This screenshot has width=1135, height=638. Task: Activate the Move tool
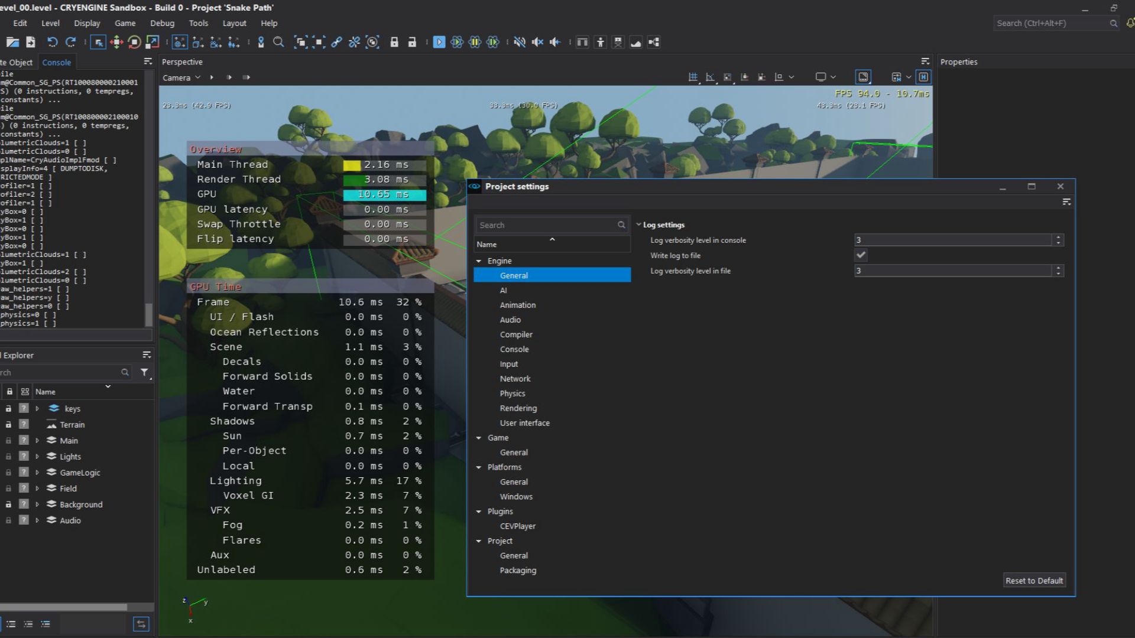point(116,42)
